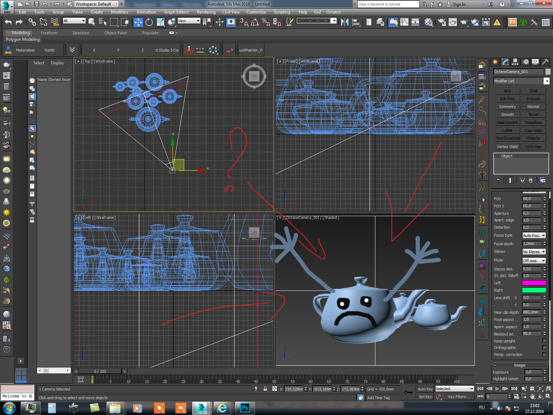The width and height of the screenshot is (553, 415).
Task: Click the Maximize Viewport Toggle icon
Action: [x=548, y=396]
